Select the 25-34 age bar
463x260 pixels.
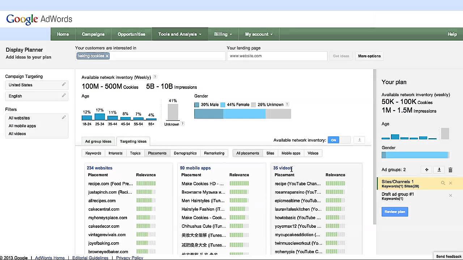[x=99, y=117]
